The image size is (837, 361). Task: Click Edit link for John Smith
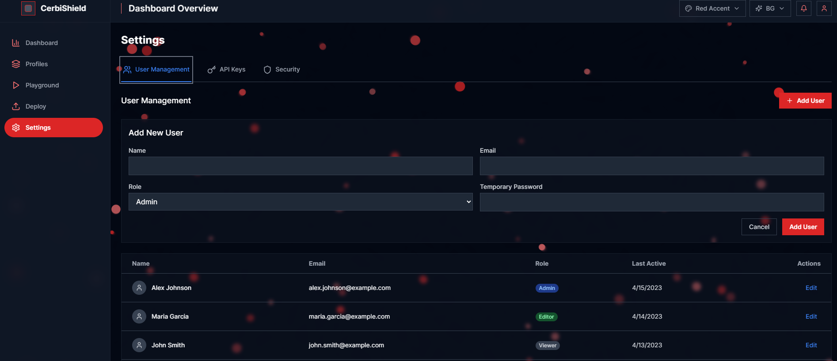click(x=811, y=345)
